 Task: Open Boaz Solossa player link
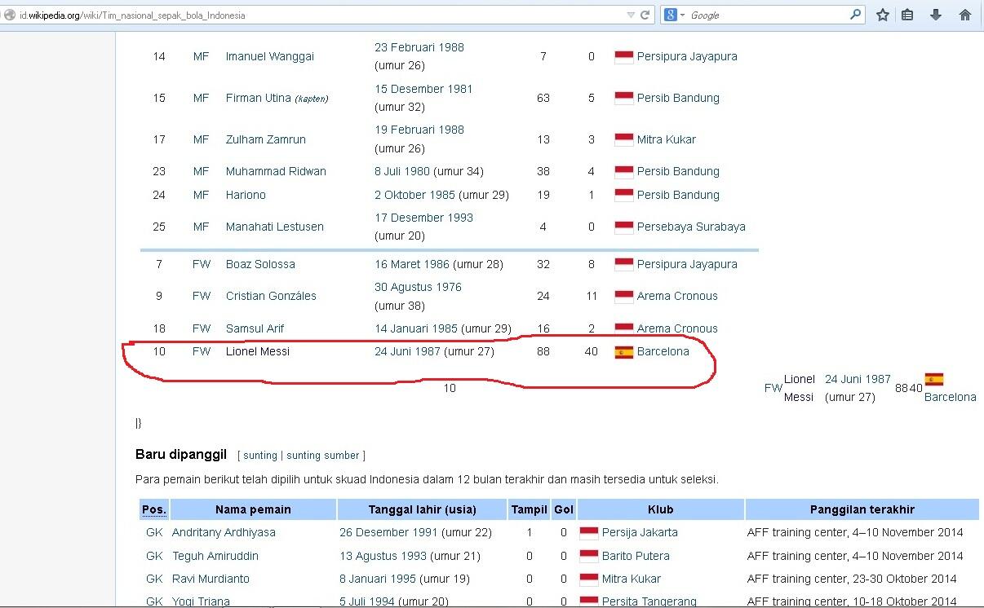click(x=260, y=264)
